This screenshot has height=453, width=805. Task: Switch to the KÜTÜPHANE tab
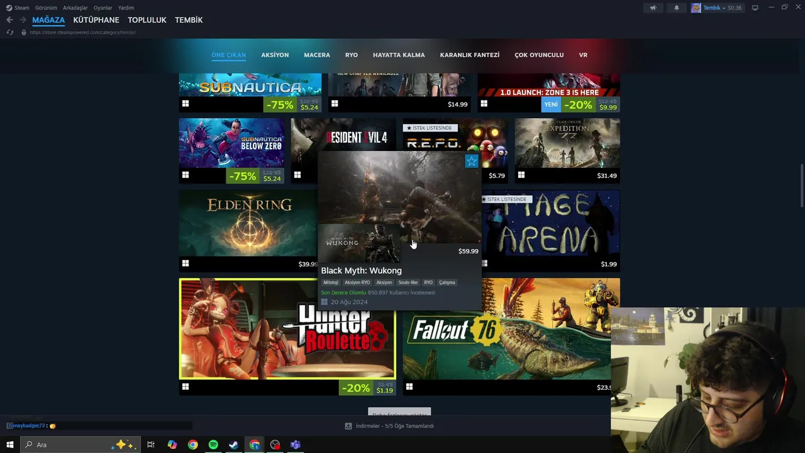pyautogui.click(x=96, y=20)
